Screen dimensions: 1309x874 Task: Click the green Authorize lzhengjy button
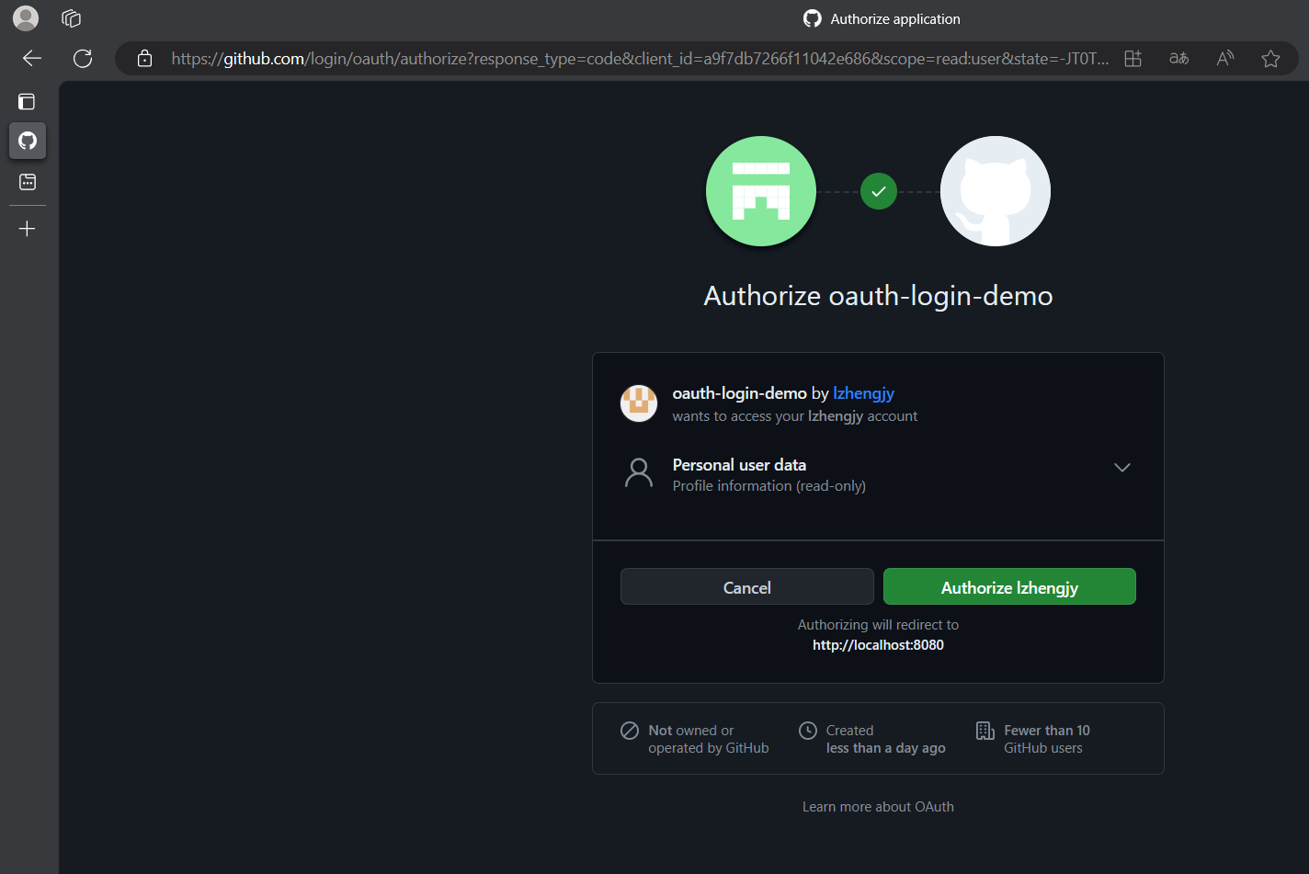coord(1009,587)
